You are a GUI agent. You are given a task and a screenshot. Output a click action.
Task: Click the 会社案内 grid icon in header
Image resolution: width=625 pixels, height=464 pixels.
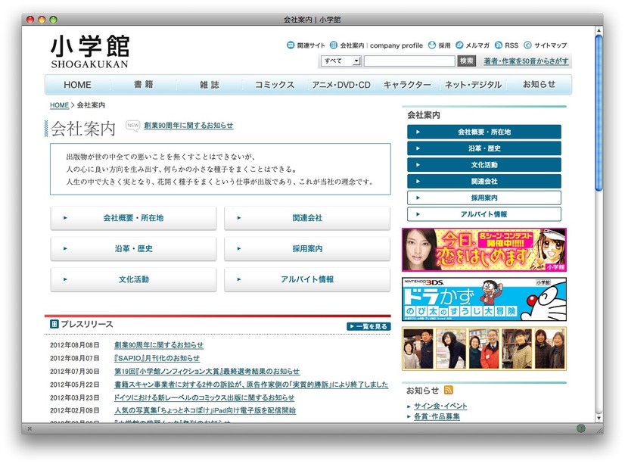(334, 45)
